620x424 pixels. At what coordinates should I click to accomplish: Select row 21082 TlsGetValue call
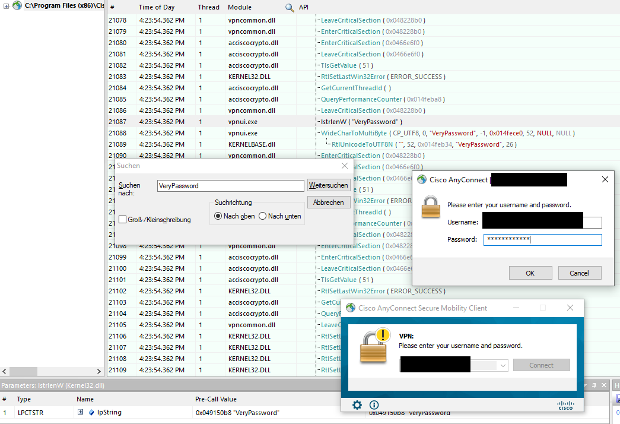346,66
